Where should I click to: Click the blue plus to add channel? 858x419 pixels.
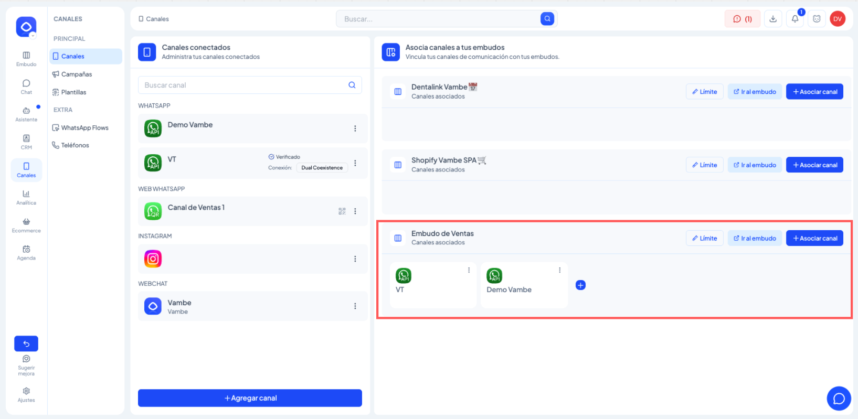pyautogui.click(x=580, y=285)
